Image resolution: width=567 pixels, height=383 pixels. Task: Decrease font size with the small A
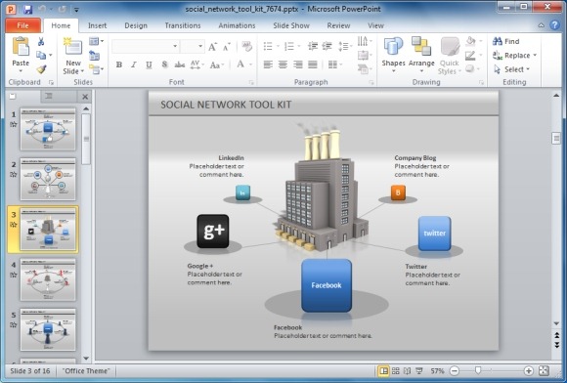(x=227, y=47)
